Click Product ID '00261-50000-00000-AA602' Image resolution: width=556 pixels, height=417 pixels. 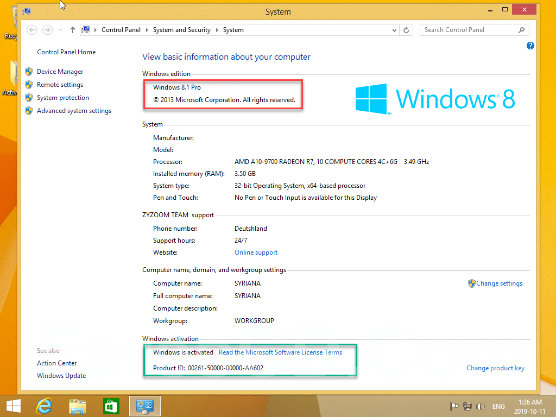[x=225, y=368]
